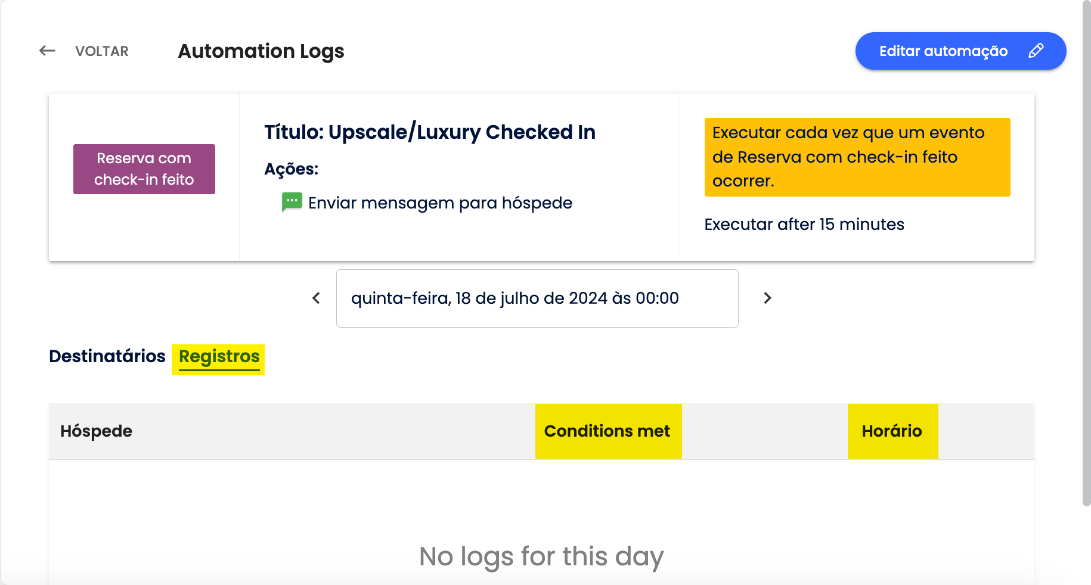
Task: Go to next day with right chevron
Action: (767, 298)
